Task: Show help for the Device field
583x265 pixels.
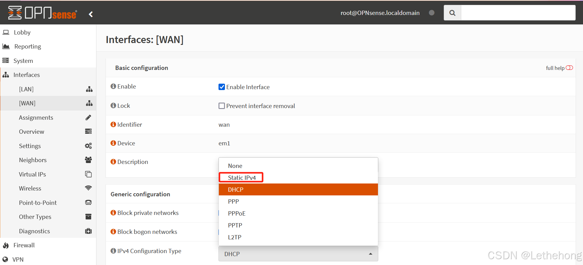Action: tap(113, 143)
